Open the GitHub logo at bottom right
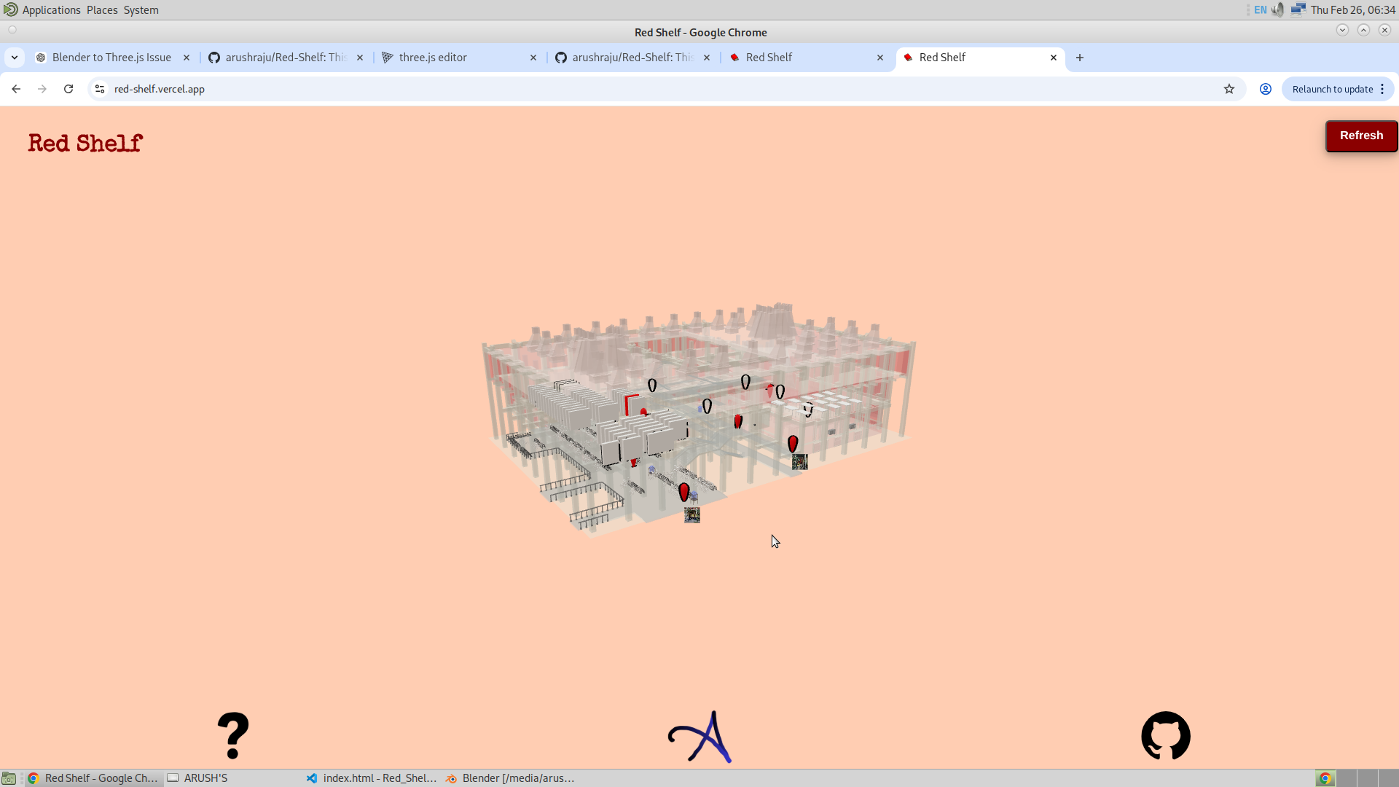This screenshot has width=1399, height=787. 1165,735
